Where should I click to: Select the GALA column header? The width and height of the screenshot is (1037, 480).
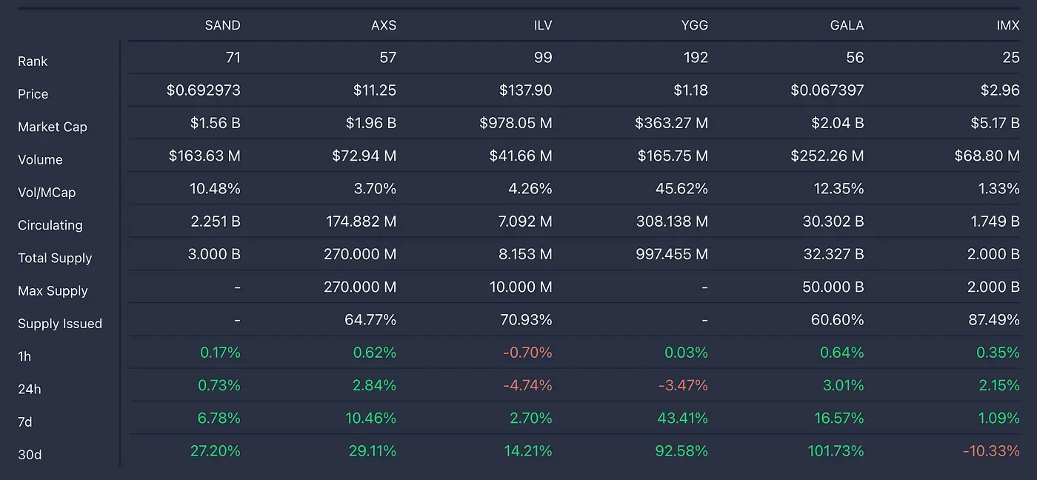[847, 25]
